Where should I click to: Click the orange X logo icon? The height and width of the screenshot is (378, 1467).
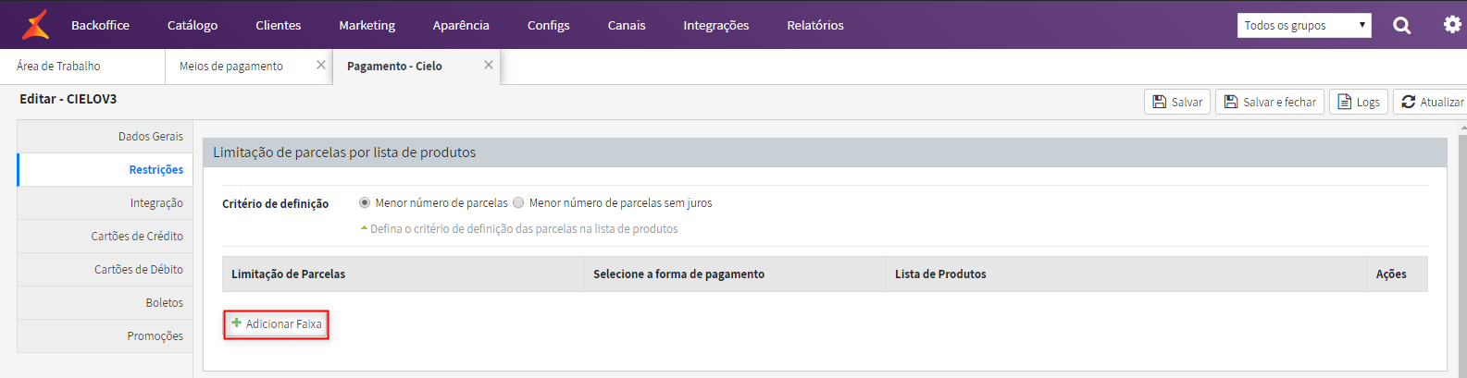36,25
